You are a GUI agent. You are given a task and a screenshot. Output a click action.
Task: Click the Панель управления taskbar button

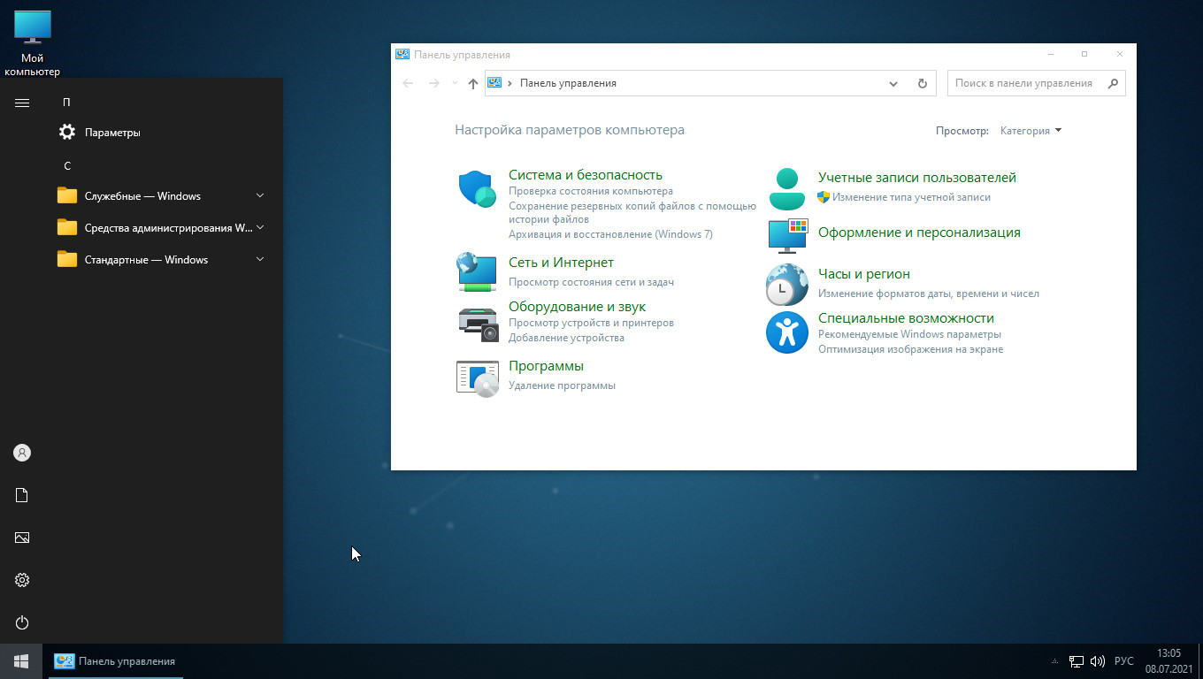coord(116,661)
